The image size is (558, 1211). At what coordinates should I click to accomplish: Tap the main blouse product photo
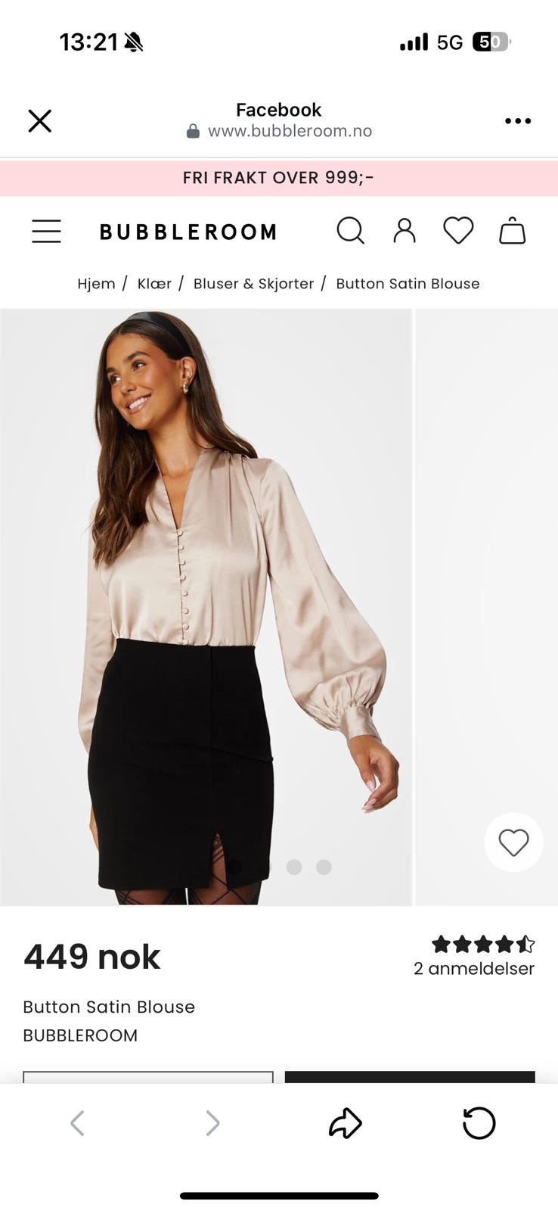(206, 607)
